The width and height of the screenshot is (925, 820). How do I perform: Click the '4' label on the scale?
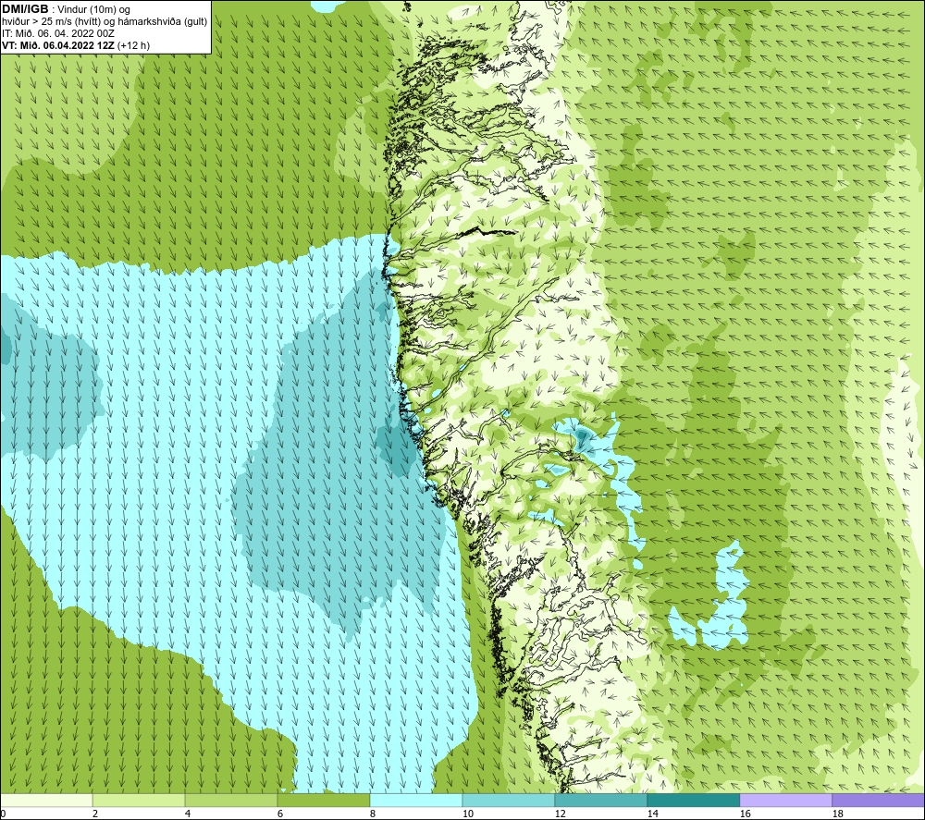(188, 814)
